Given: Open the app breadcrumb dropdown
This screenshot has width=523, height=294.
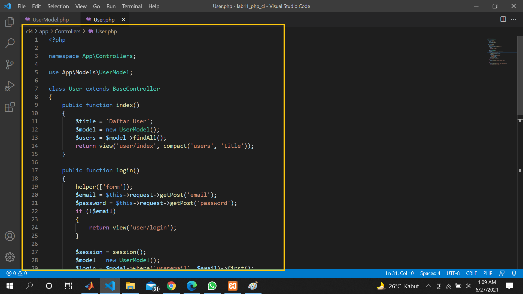Looking at the screenshot, I should pos(44,31).
